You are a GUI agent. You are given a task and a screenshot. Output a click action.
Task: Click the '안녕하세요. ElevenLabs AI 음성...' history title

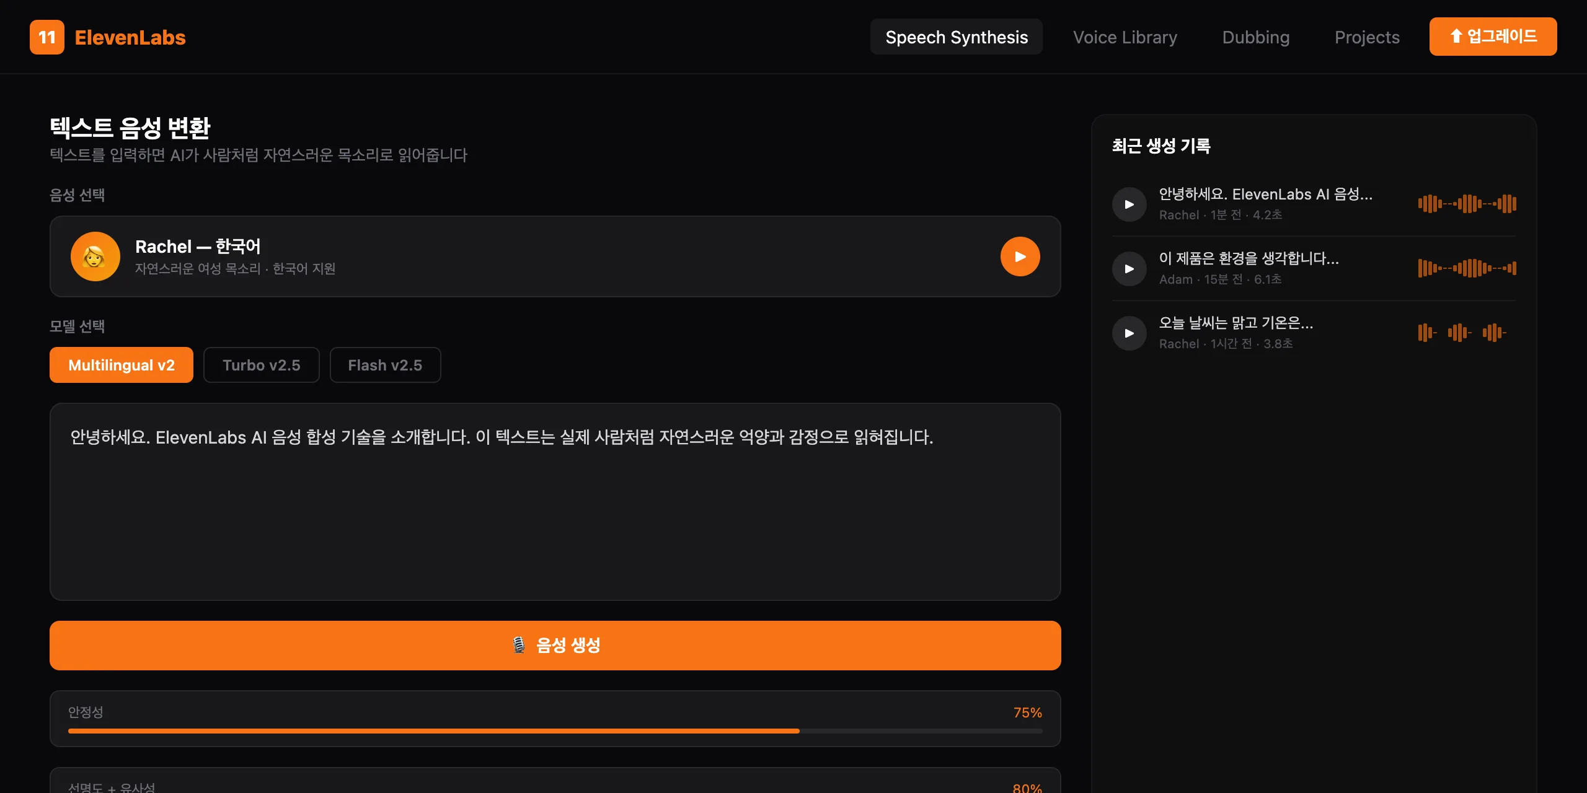pyautogui.click(x=1266, y=195)
